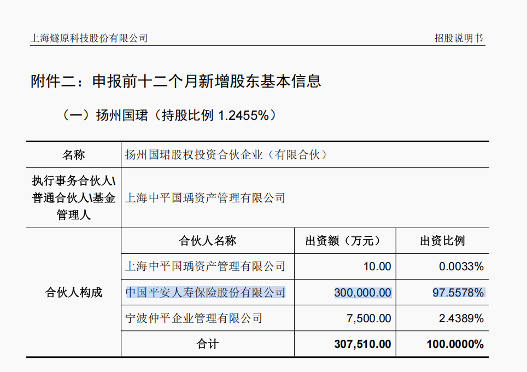Click the 合伙人构成 row label

point(74,292)
